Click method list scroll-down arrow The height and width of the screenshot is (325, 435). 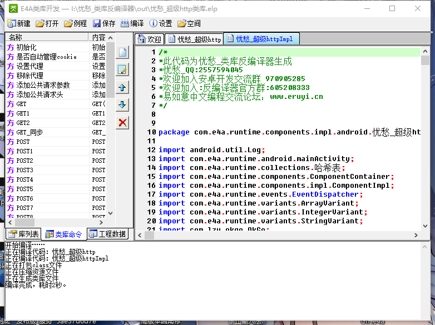[x=110, y=213]
